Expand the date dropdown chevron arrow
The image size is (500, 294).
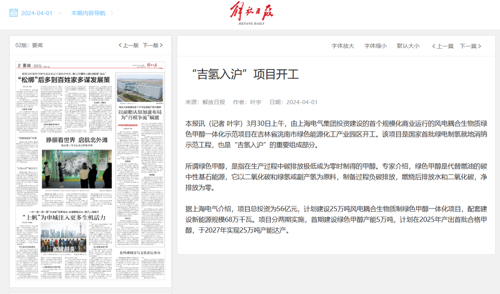61,13
